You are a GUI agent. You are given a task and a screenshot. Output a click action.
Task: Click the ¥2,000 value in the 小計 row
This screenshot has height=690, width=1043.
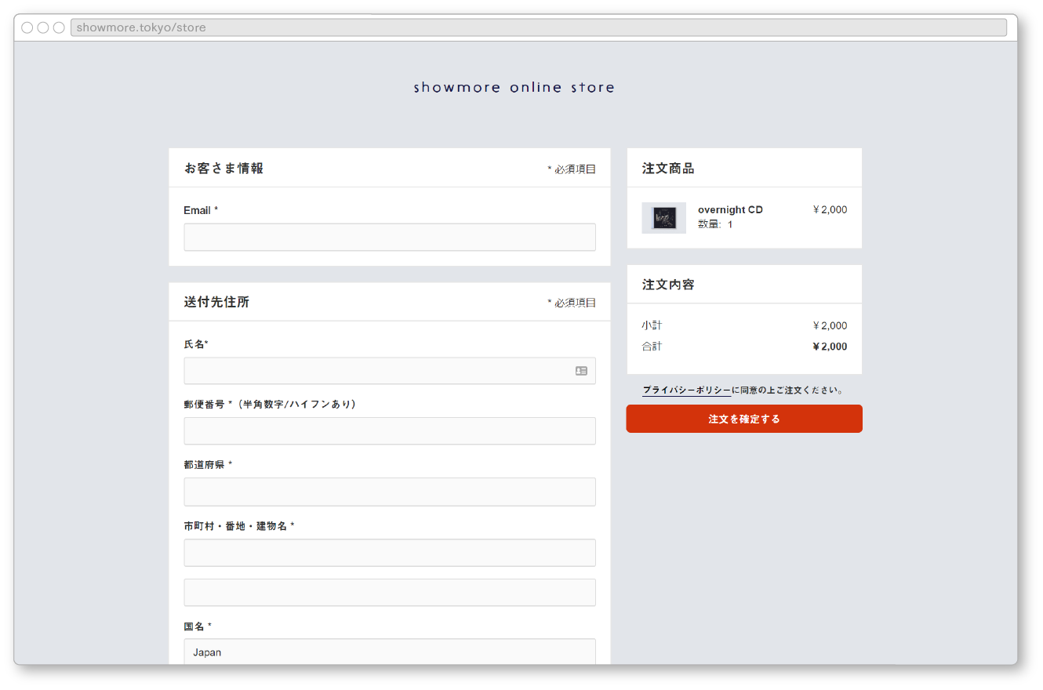(830, 326)
